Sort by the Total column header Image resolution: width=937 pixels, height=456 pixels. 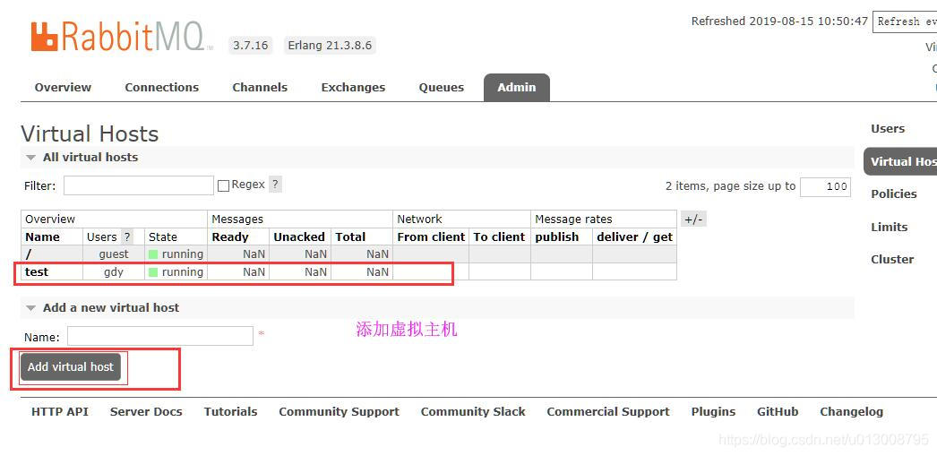350,237
